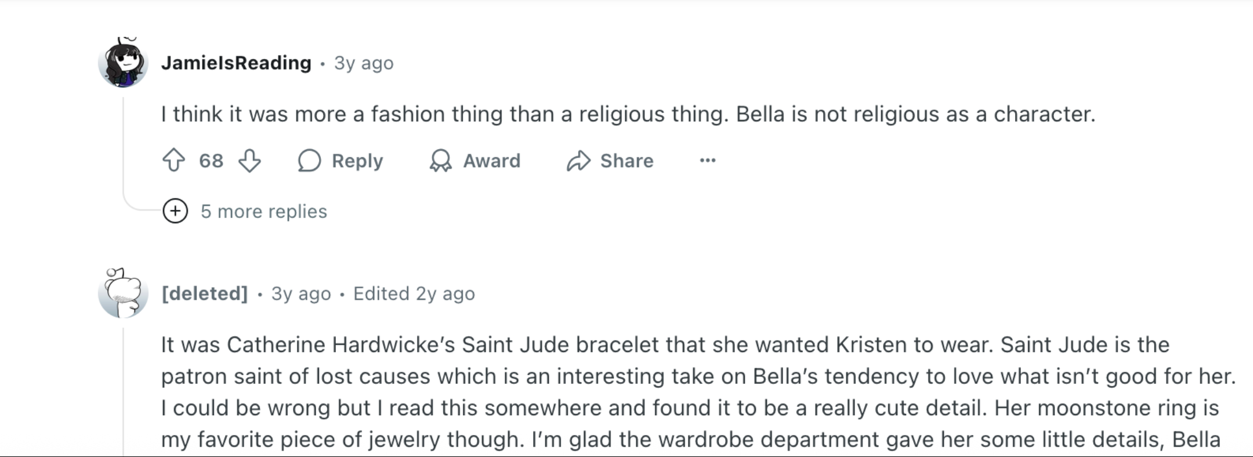Expand replies with the plus circle icon
The height and width of the screenshot is (457, 1253).
click(175, 211)
